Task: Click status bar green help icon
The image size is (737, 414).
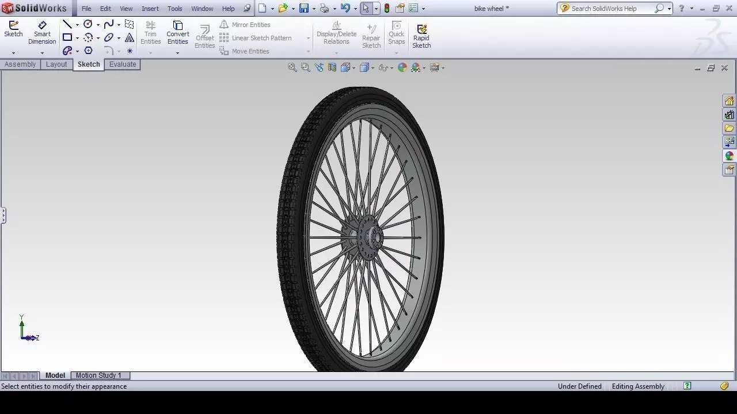Action: tap(687, 386)
